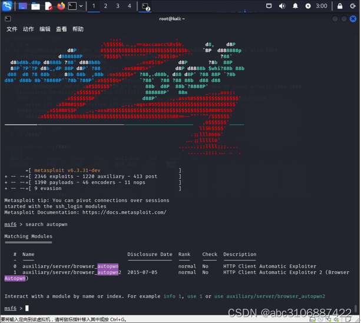Select the terminal window taskbar button
The image size is (361, 323).
pos(145,6)
